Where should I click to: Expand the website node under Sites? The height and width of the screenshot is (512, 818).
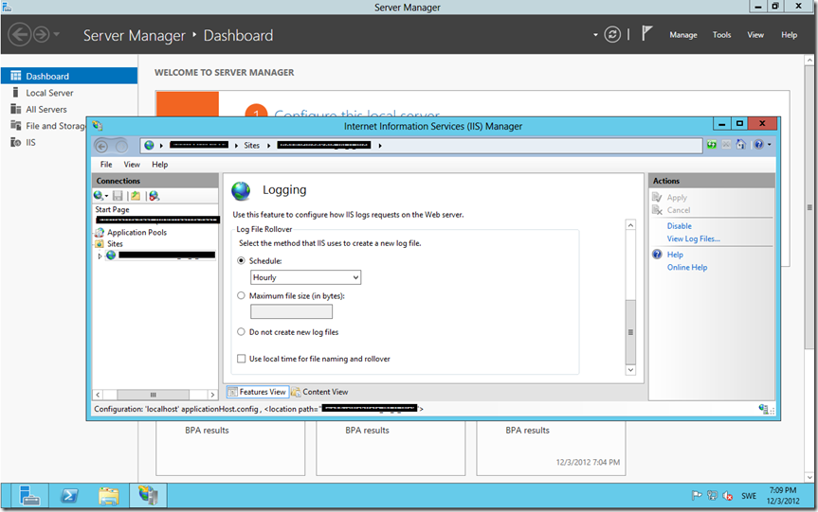100,256
